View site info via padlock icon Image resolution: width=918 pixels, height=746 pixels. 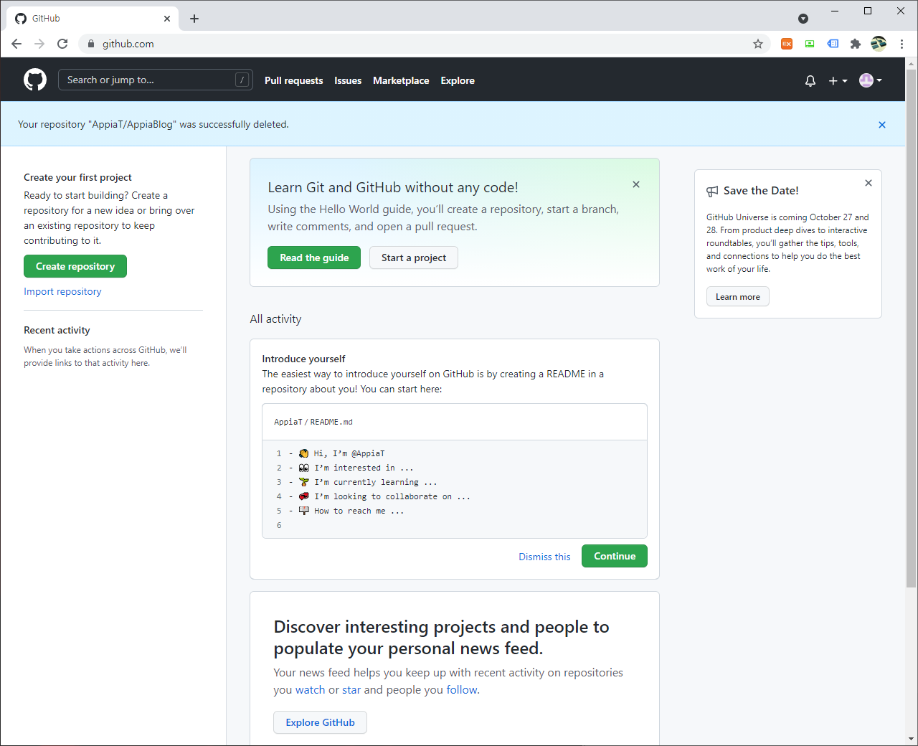point(90,44)
